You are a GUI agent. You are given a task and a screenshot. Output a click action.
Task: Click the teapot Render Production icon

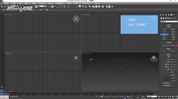coord(112,7)
